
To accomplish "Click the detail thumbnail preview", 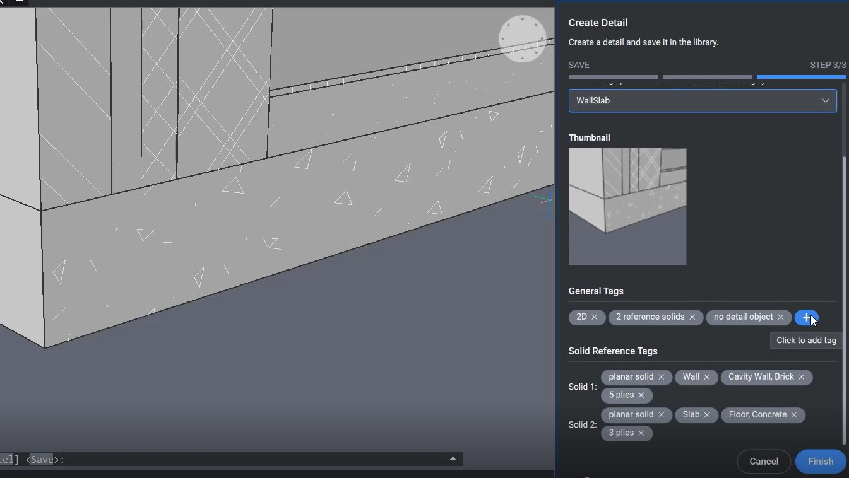I will coord(627,206).
